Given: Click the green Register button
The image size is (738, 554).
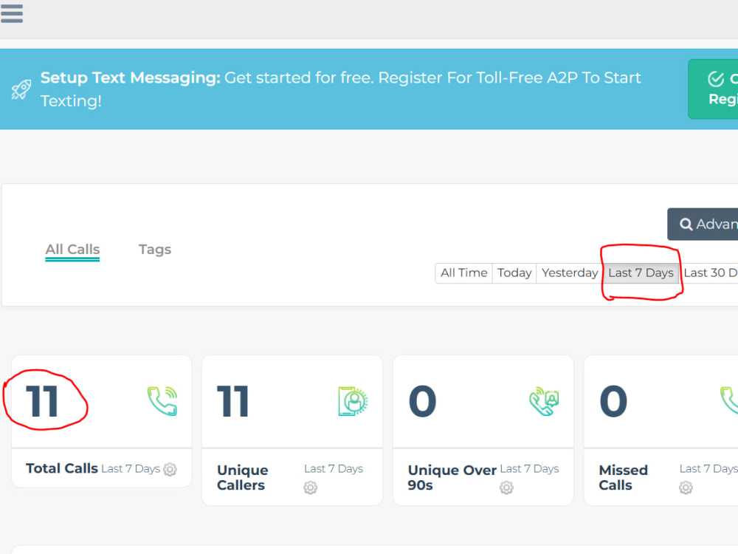Looking at the screenshot, I should pos(714,89).
